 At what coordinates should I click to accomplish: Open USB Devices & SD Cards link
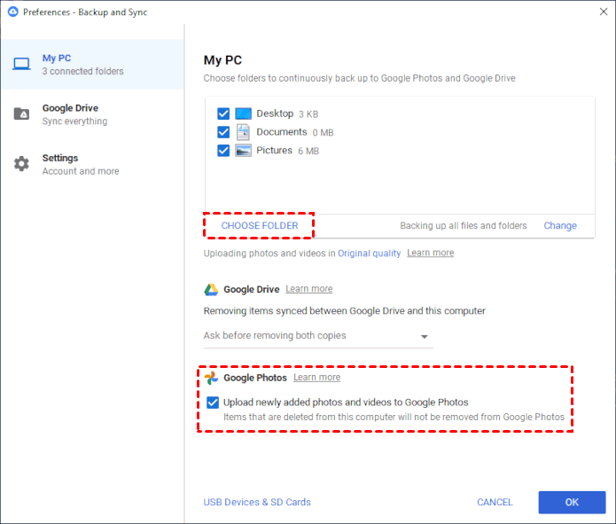pyautogui.click(x=257, y=502)
